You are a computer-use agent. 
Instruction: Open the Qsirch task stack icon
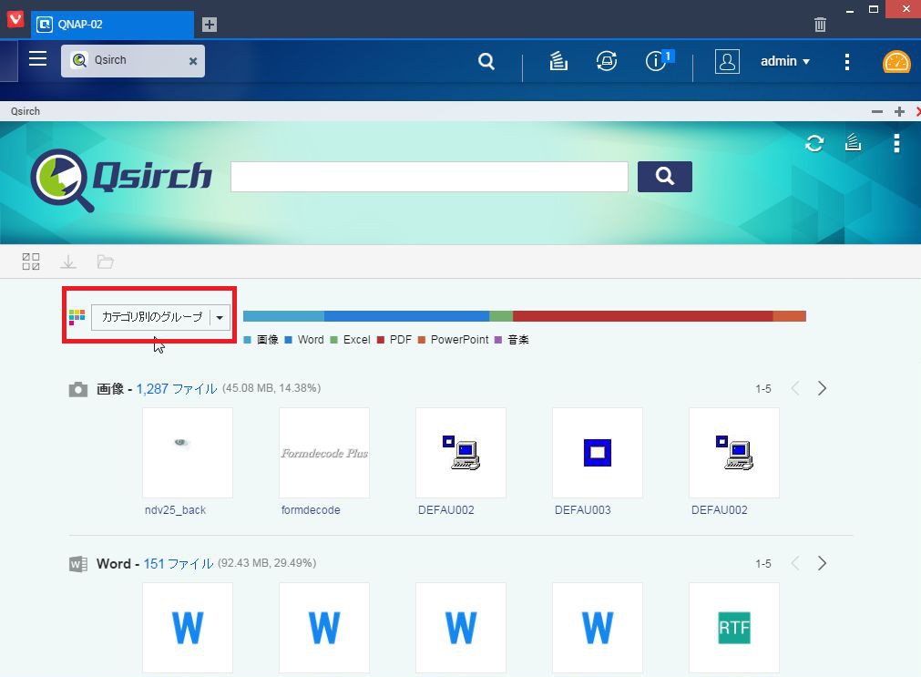pyautogui.click(x=853, y=142)
